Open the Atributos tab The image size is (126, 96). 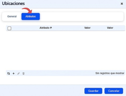[x=30, y=16]
